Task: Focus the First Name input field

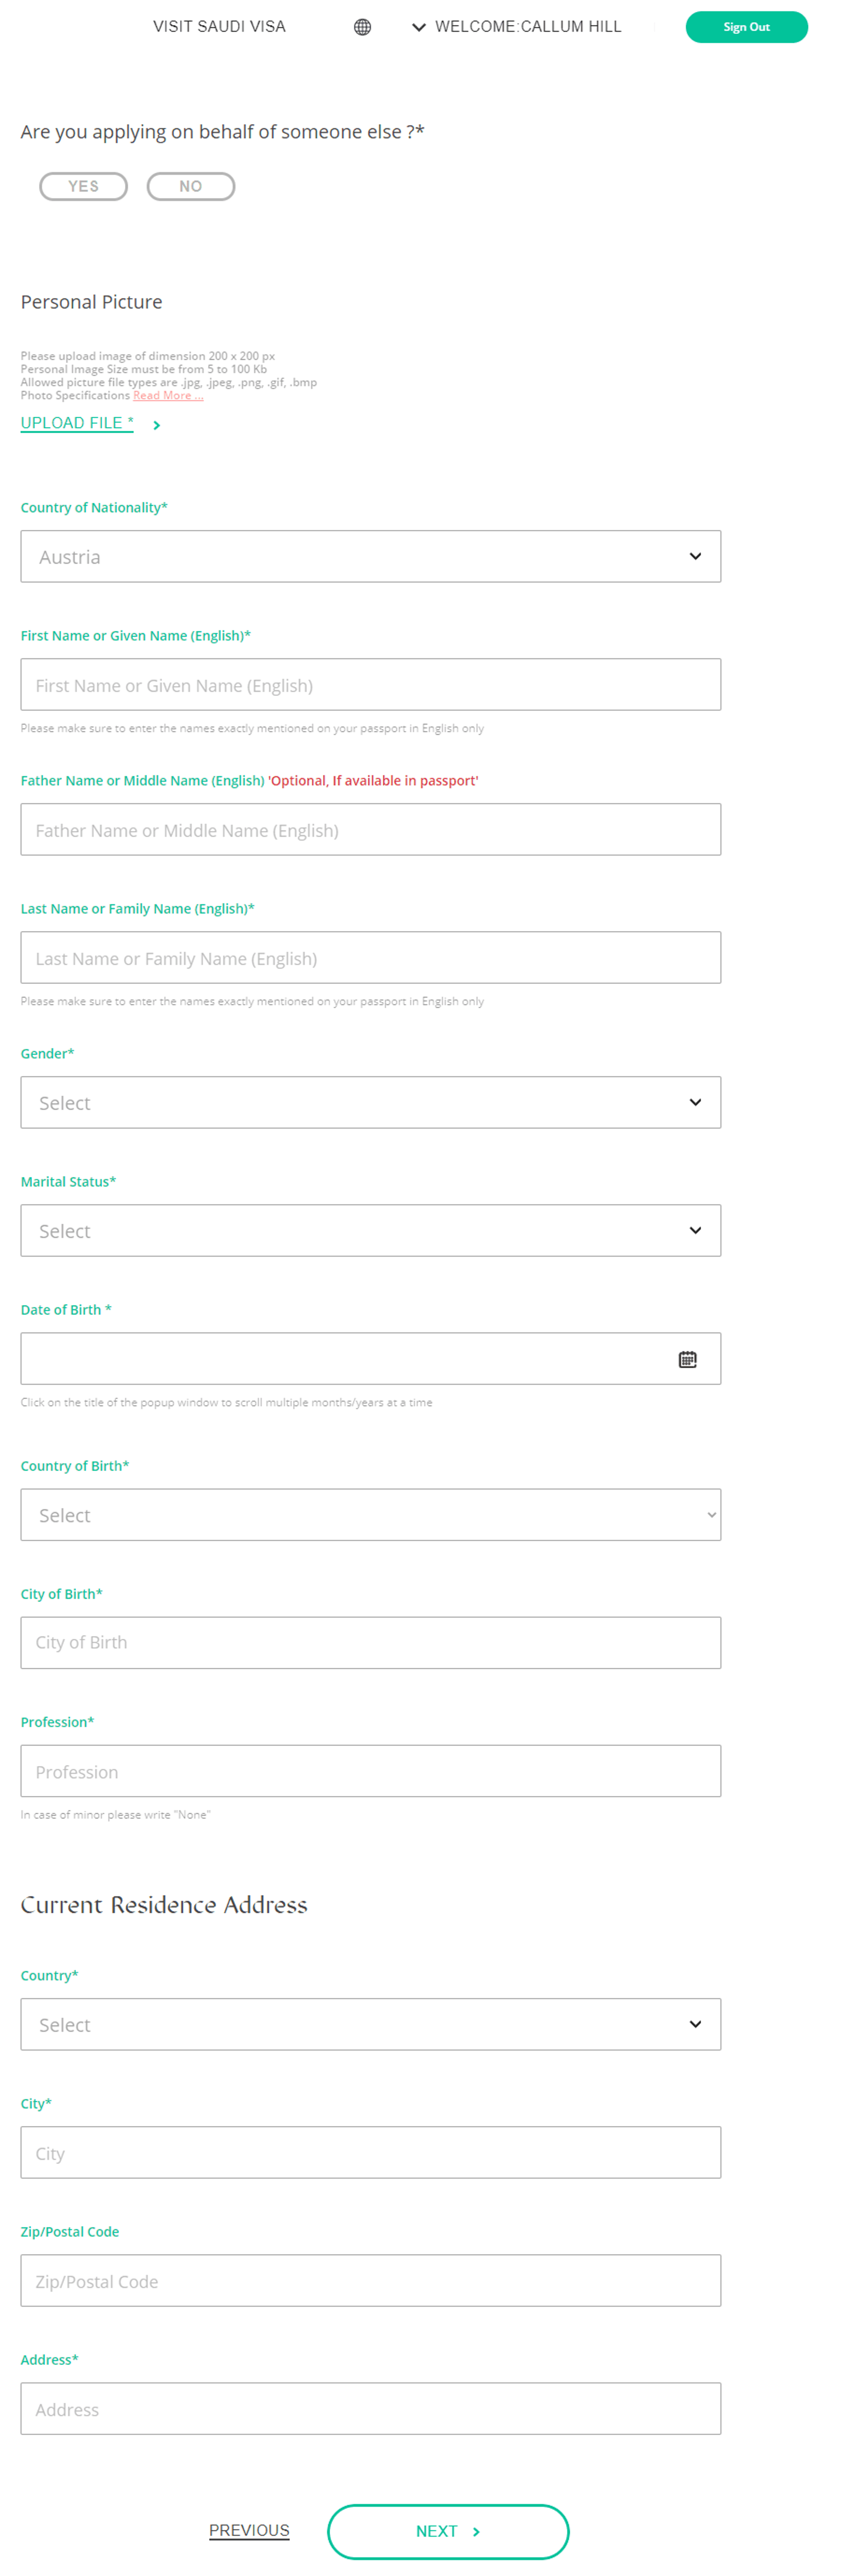Action: (x=371, y=685)
